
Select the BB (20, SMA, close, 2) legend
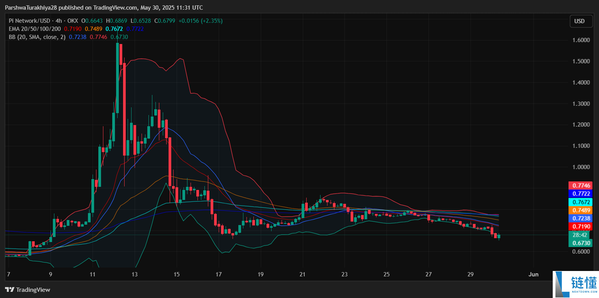click(x=37, y=37)
